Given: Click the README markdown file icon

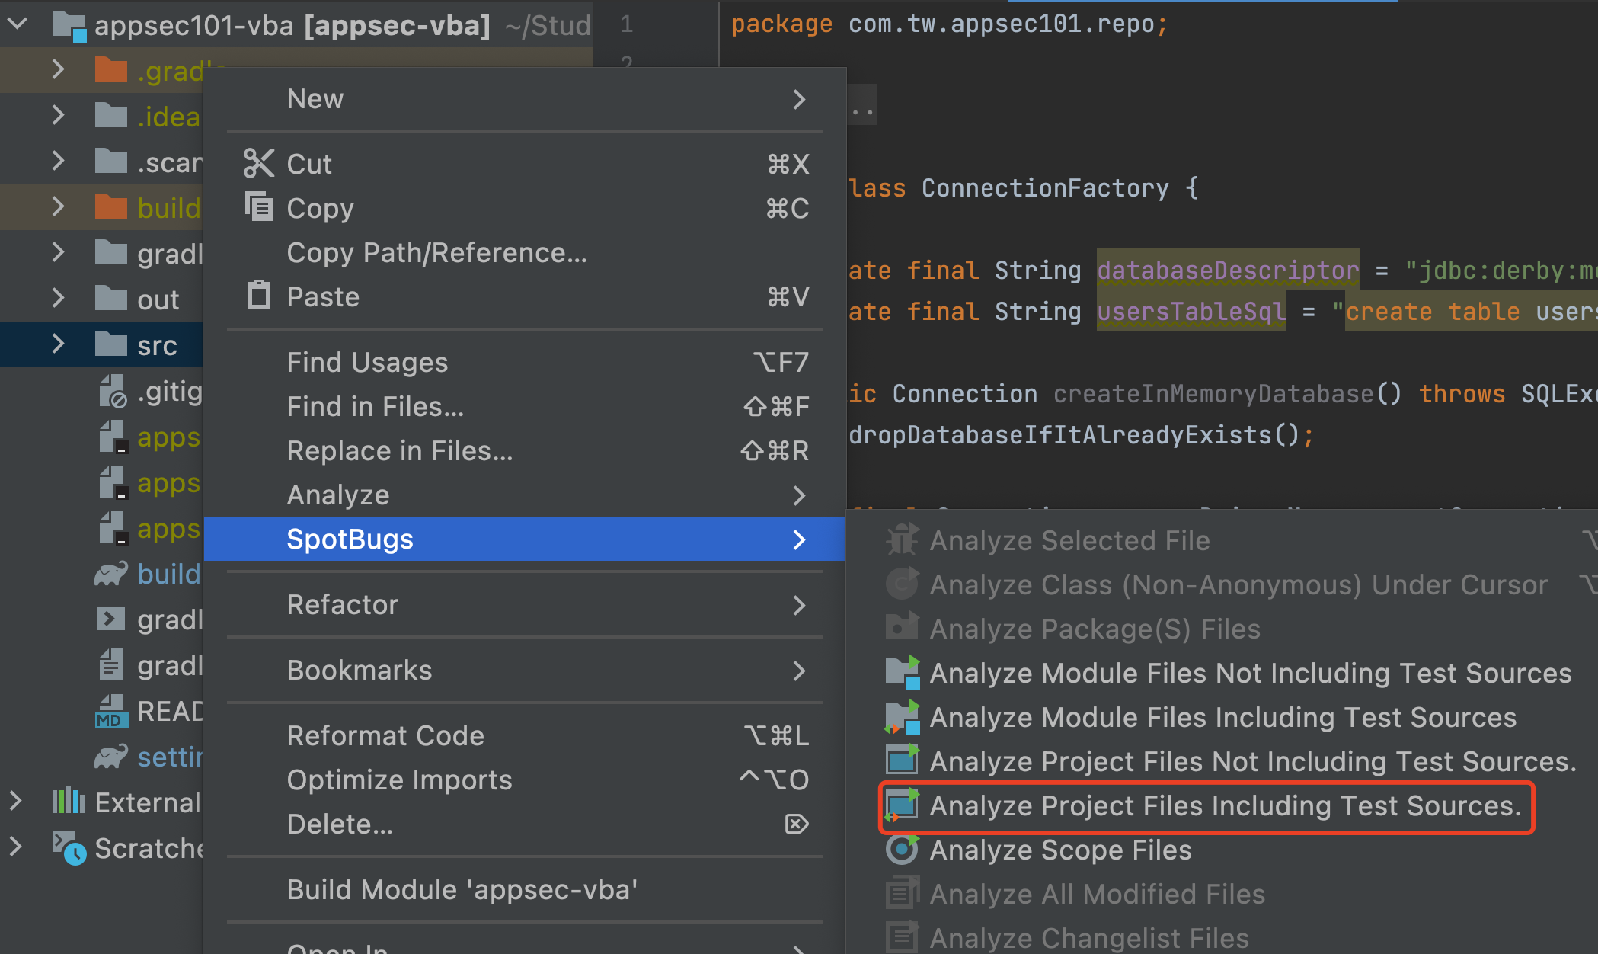Looking at the screenshot, I should pyautogui.click(x=111, y=711).
